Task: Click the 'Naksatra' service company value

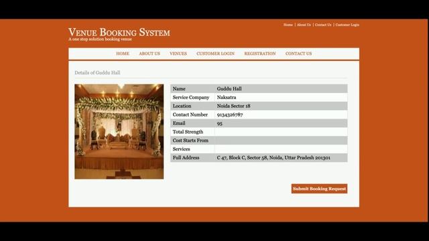Action: 227,97
